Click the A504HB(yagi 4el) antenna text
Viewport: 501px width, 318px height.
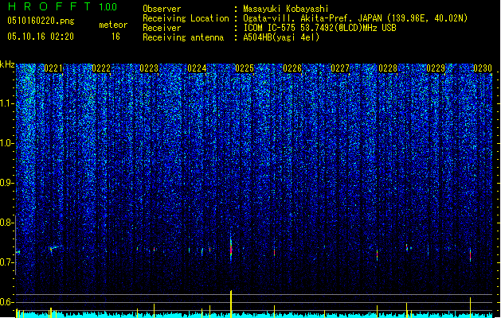tap(281, 37)
